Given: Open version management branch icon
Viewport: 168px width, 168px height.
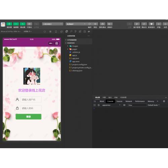Looking at the screenshot, I should click(137, 24).
